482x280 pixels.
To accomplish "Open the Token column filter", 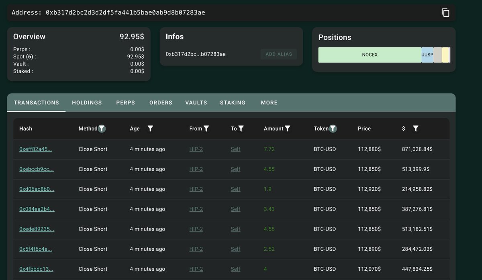I will 333,129.
